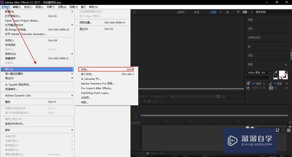Expand the 导入最近的素材 submenu
Image resolution: width=292 pixels, height=157 pixels.
pos(72,74)
